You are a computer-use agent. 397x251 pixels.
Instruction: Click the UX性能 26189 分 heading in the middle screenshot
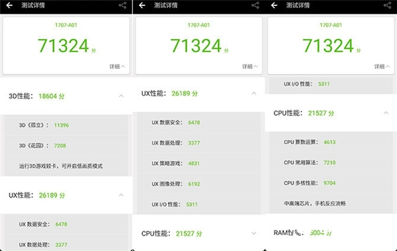(x=169, y=93)
